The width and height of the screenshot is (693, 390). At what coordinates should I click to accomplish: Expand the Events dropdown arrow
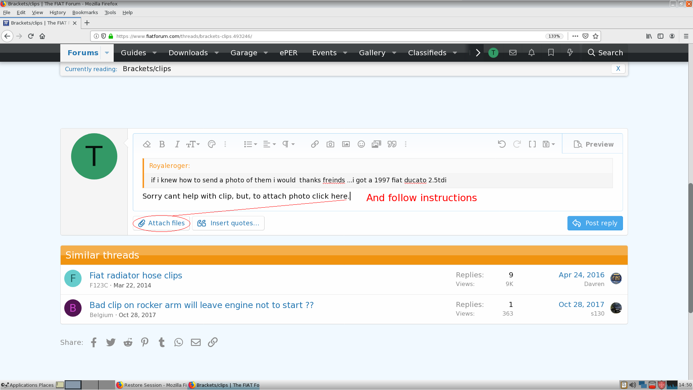point(345,53)
